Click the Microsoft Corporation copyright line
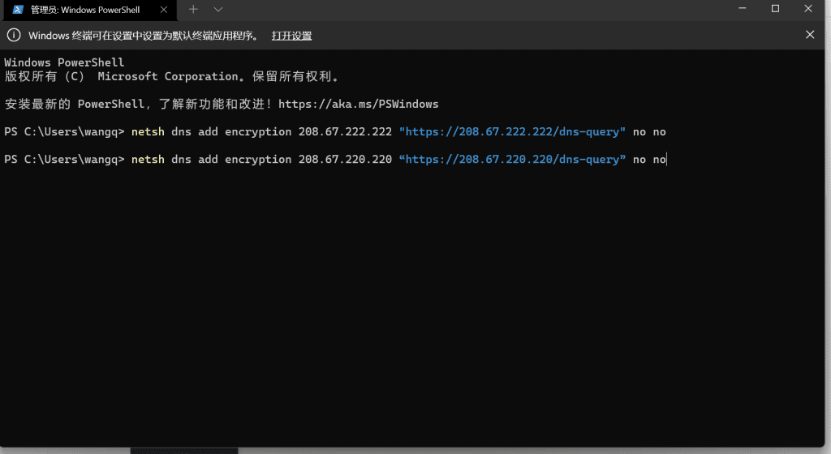 tap(171, 77)
